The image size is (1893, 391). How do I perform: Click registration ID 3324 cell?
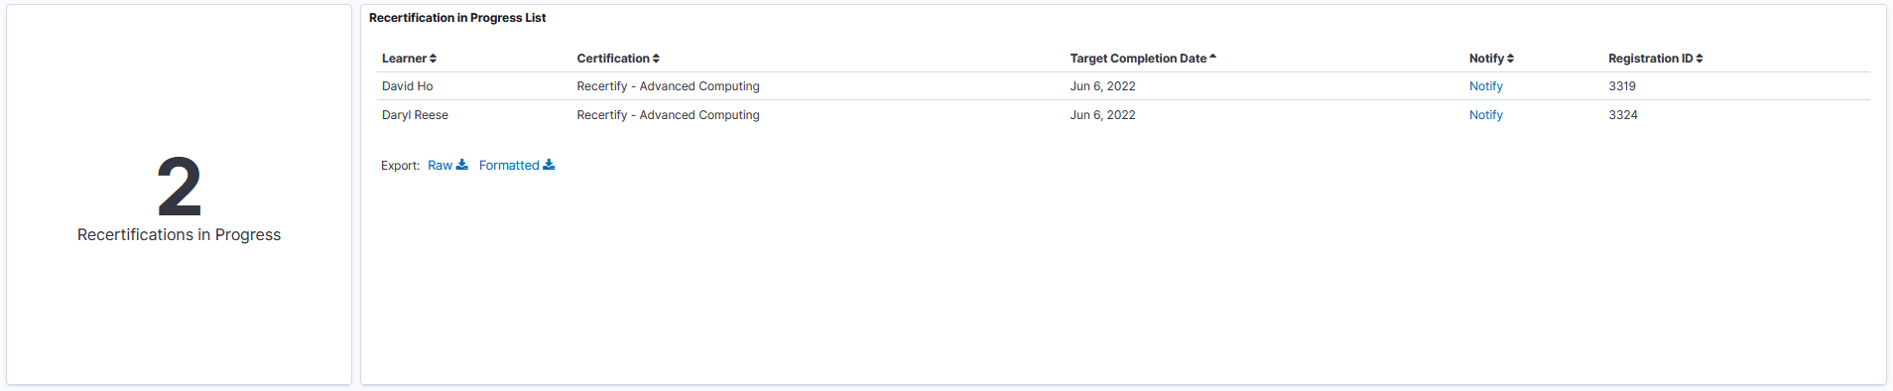[x=1623, y=115]
